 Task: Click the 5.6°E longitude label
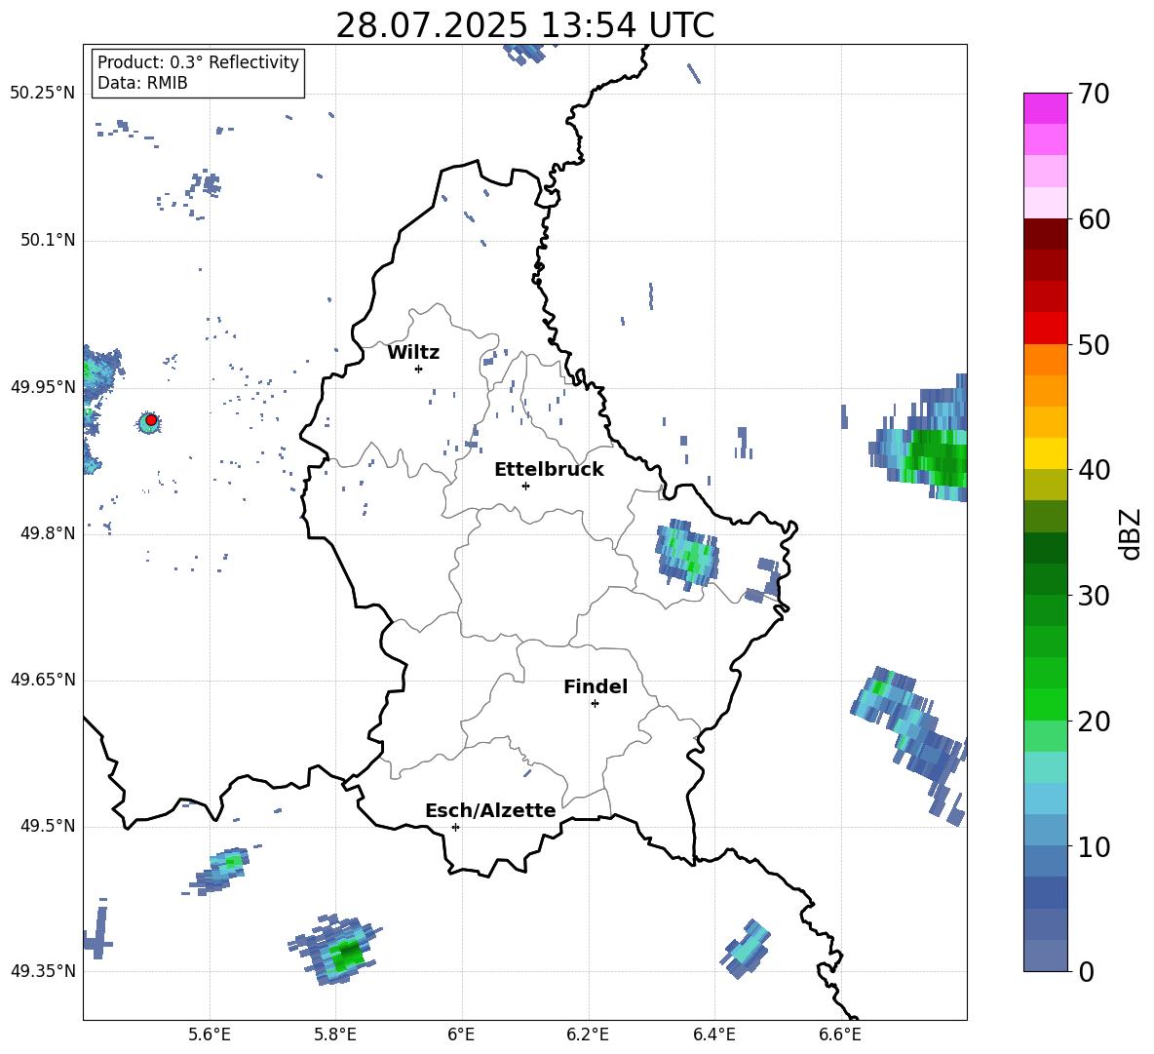(x=210, y=1035)
